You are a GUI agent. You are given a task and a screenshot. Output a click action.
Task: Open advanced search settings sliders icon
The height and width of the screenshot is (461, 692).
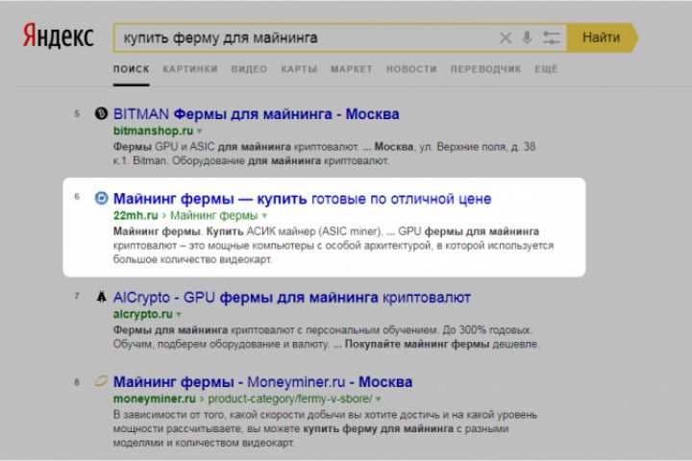(552, 38)
